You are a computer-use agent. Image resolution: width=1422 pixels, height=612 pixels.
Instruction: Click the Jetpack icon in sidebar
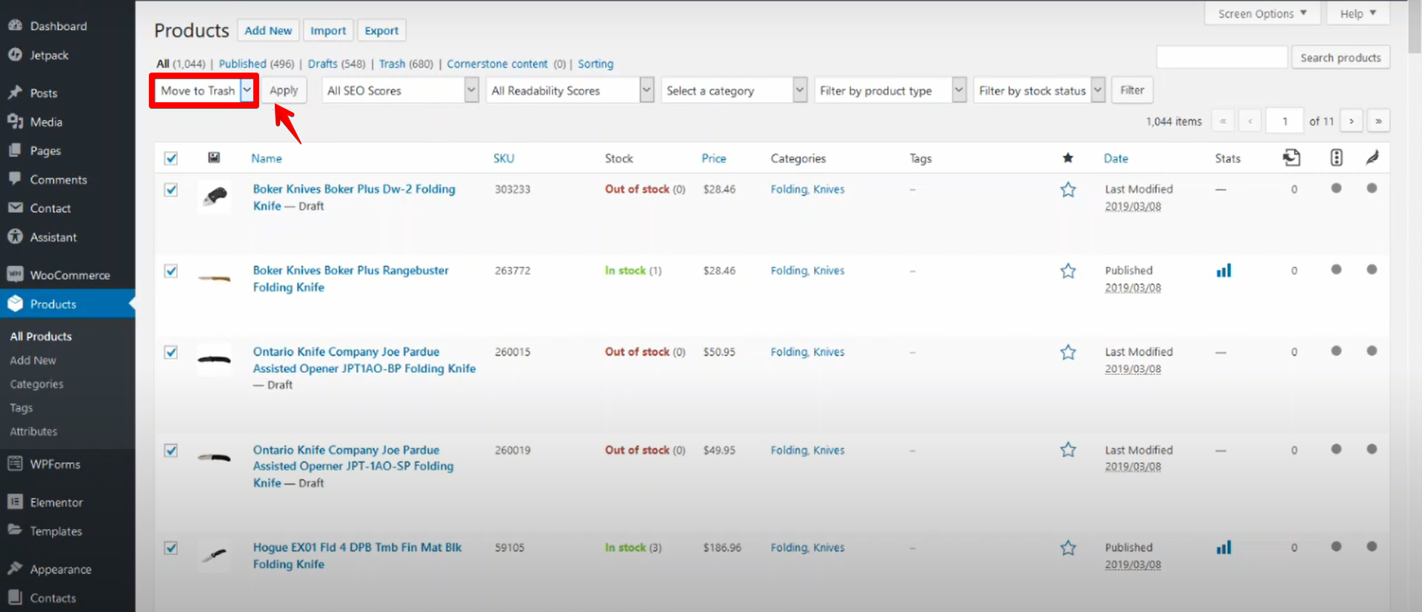click(x=15, y=55)
